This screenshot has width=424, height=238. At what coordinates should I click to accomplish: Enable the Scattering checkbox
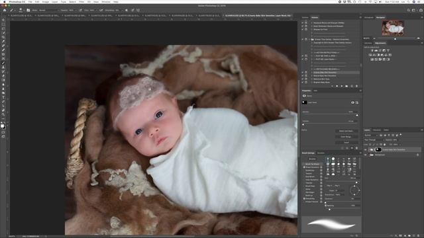(x=304, y=171)
